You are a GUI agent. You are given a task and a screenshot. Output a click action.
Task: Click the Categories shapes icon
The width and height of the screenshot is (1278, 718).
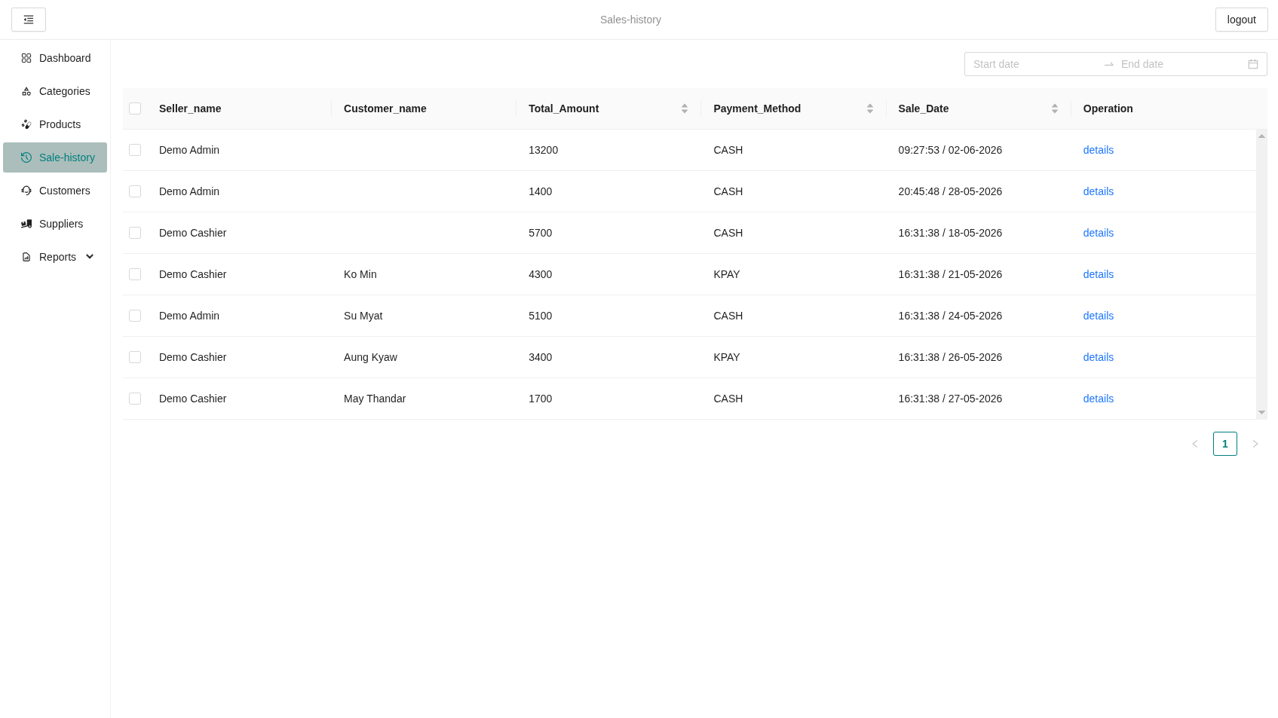pos(26,91)
